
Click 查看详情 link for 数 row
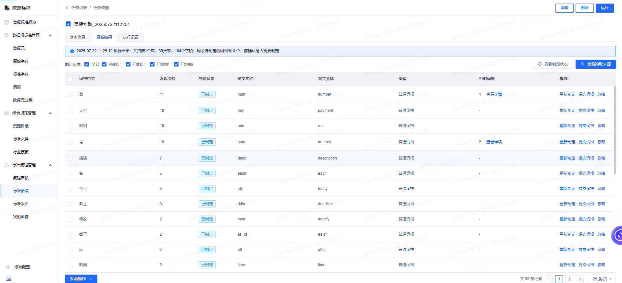pos(494,94)
